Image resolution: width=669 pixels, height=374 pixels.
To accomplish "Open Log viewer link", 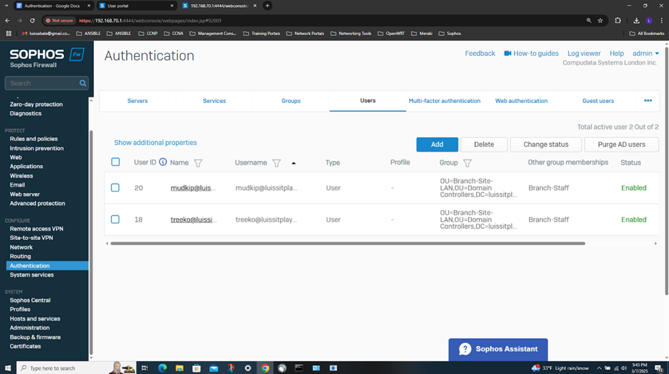I will tap(584, 54).
